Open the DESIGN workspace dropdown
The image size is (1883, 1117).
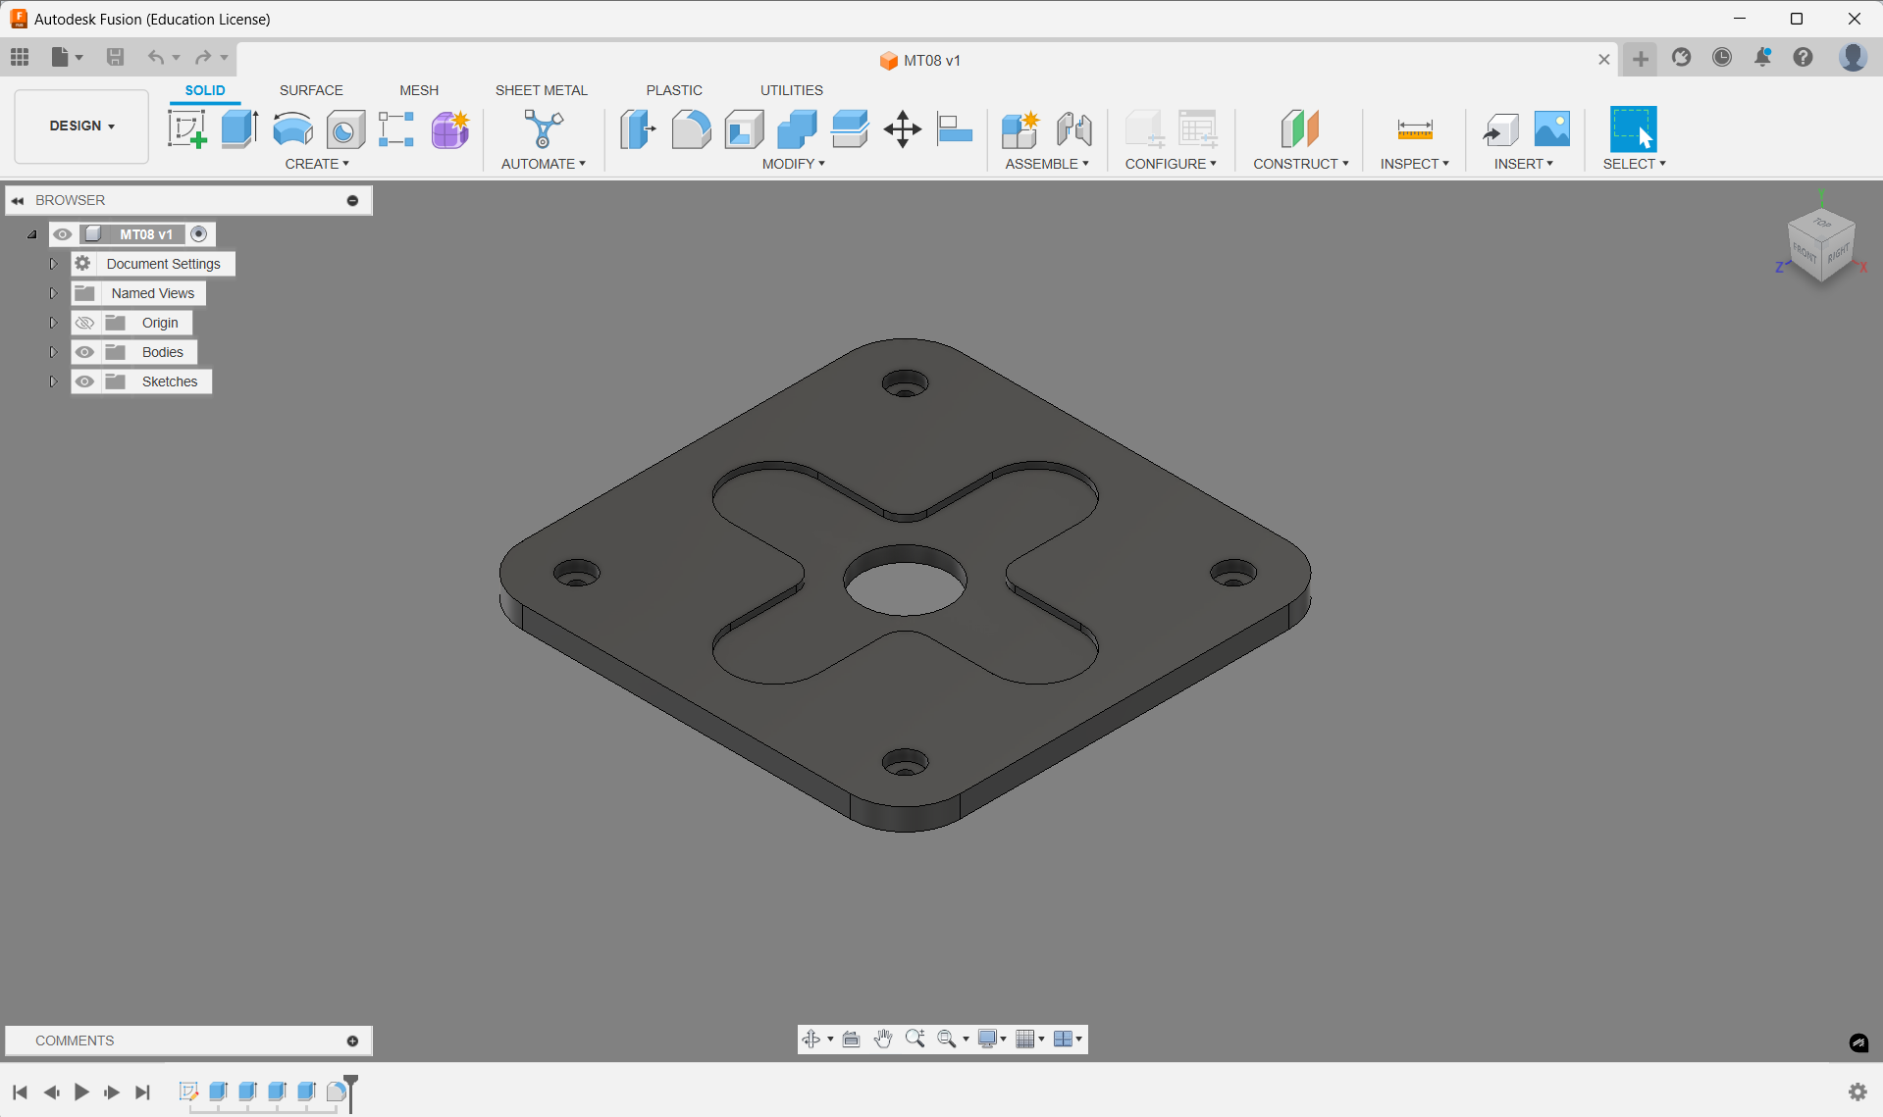tap(81, 126)
